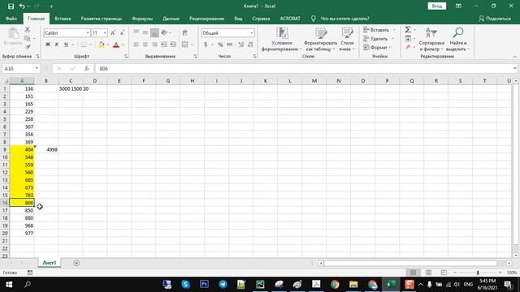Switch to the Данные tab
Screen dimensions: 520x292
(x=171, y=19)
